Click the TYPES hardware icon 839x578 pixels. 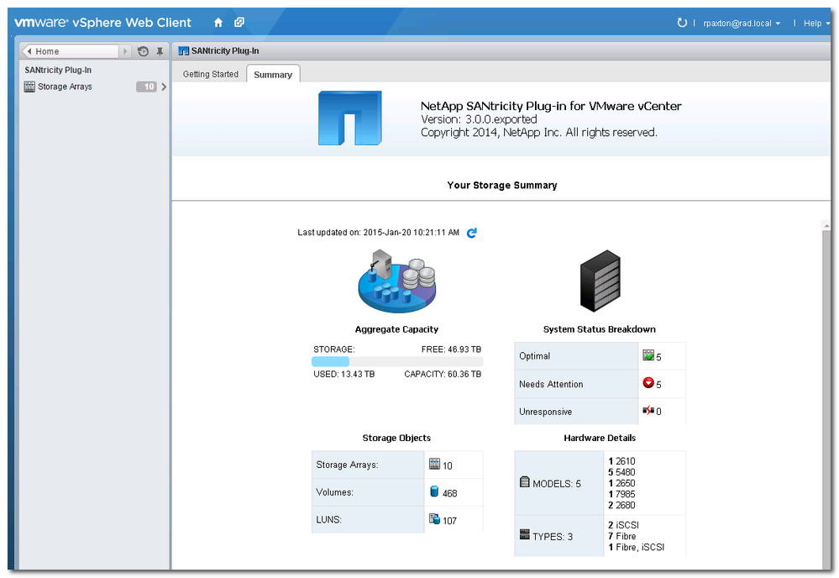[x=525, y=534]
